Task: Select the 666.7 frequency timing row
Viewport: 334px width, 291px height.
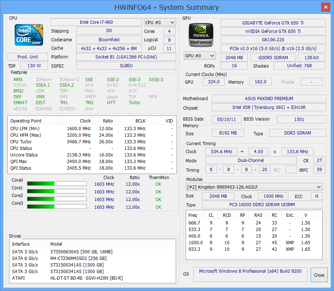Action: (x=254, y=223)
